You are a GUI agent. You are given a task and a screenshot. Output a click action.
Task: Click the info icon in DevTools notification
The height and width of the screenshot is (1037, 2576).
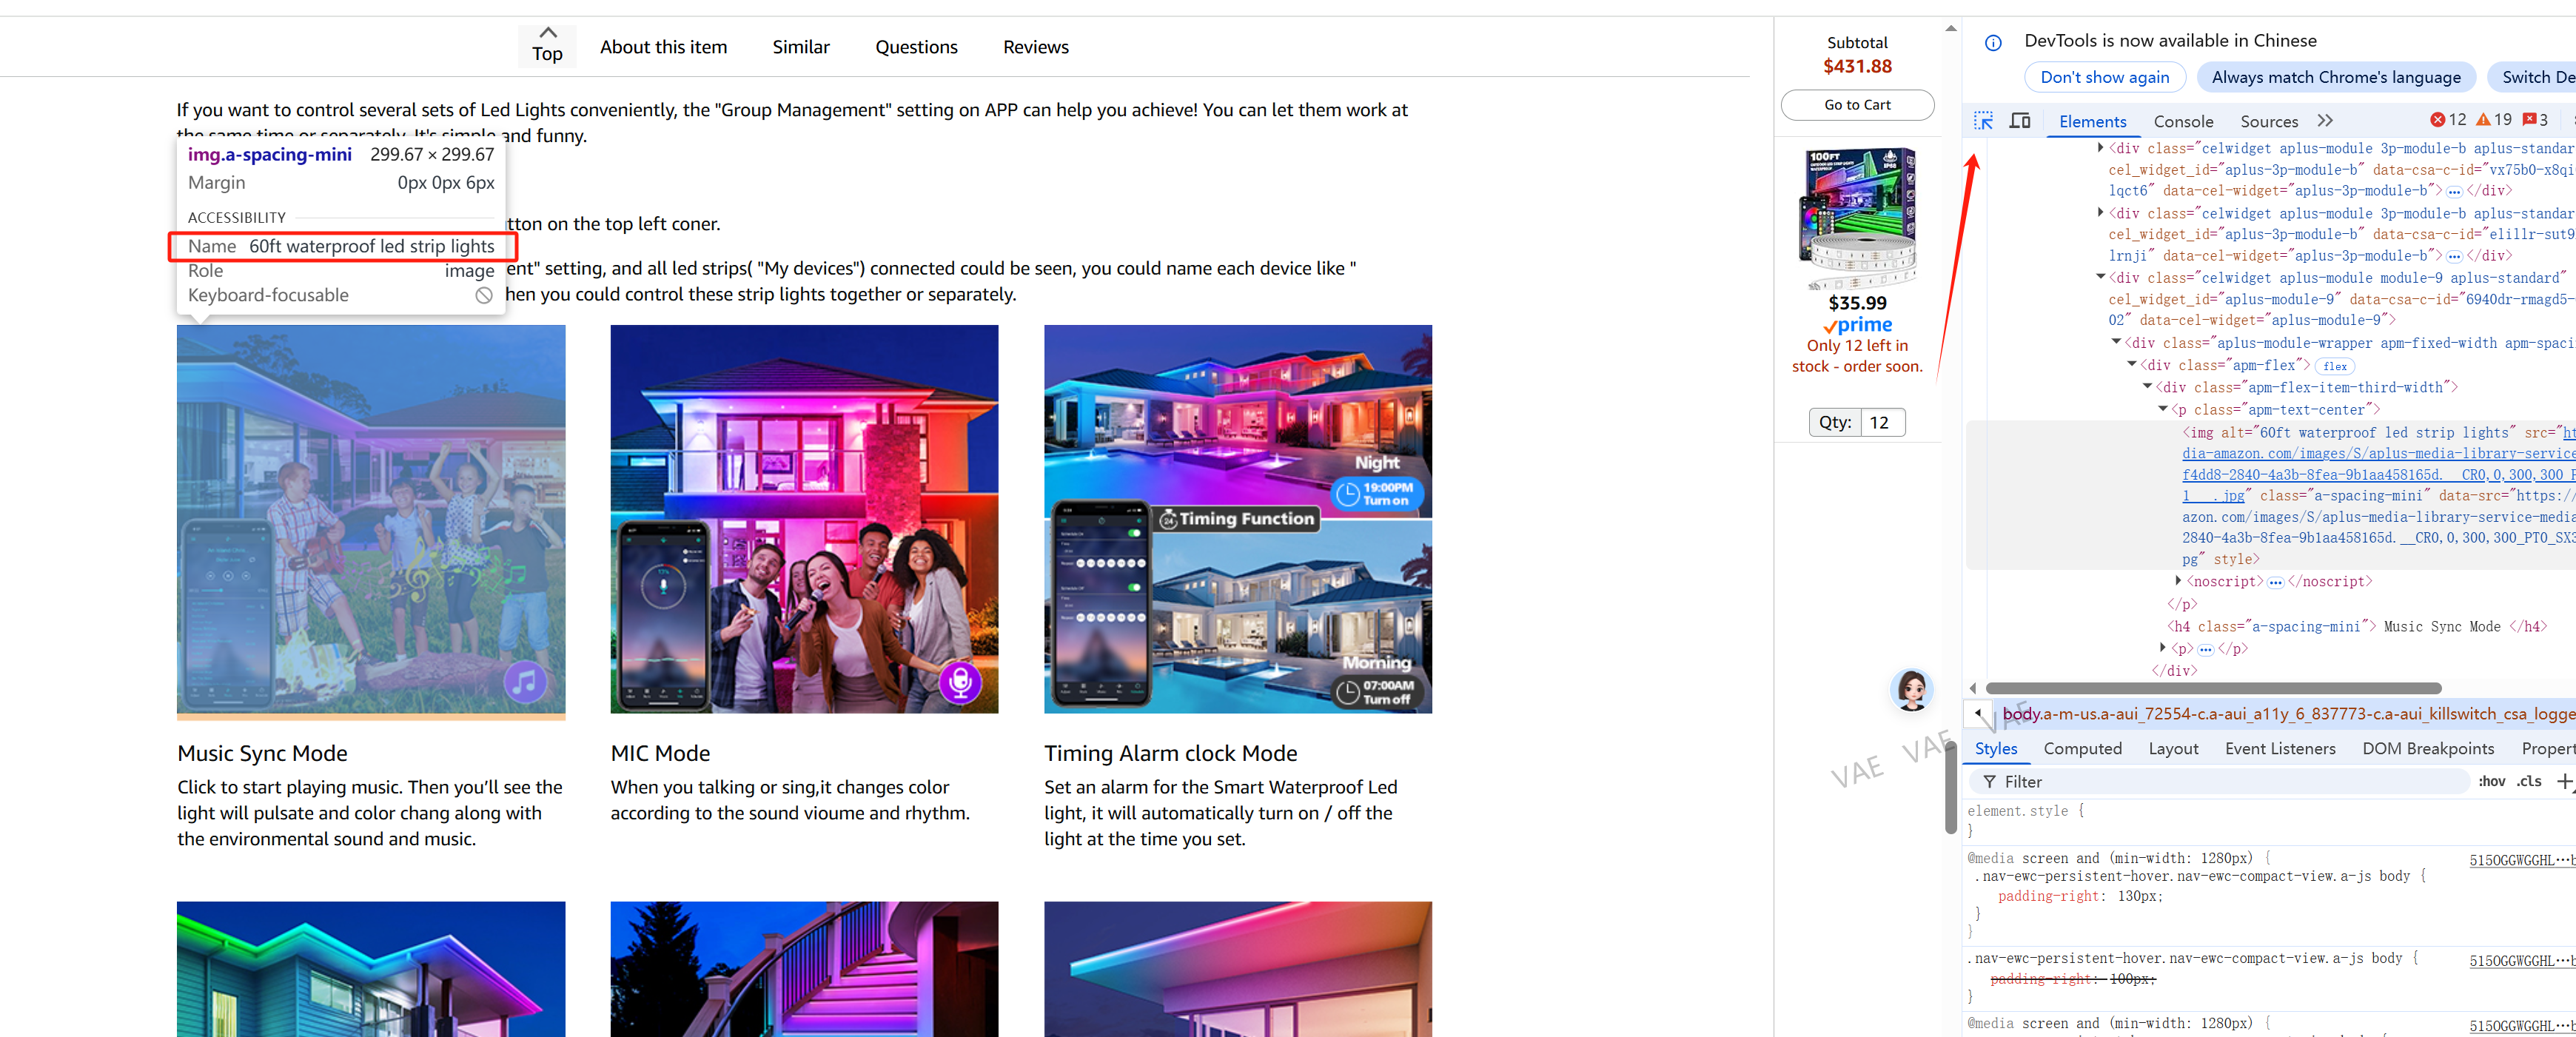(x=1993, y=42)
